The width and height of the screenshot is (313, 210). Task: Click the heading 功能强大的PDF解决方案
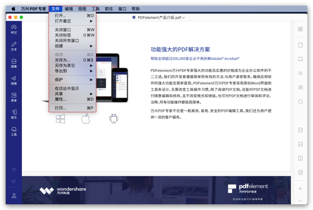(180, 50)
